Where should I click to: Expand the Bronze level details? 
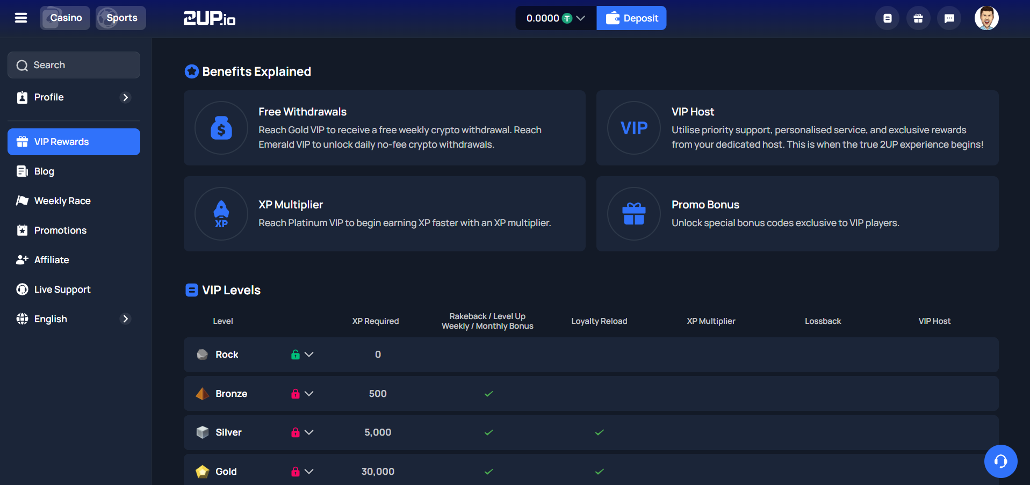pos(309,394)
